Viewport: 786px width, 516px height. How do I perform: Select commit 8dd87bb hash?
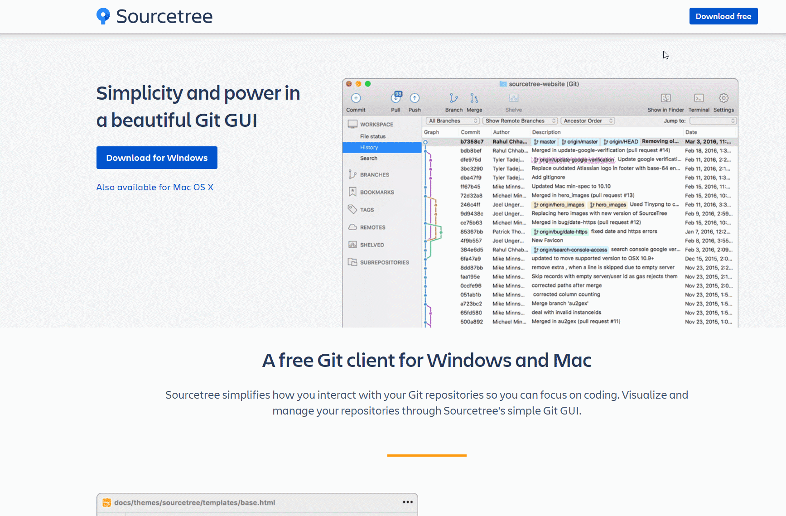tap(472, 268)
